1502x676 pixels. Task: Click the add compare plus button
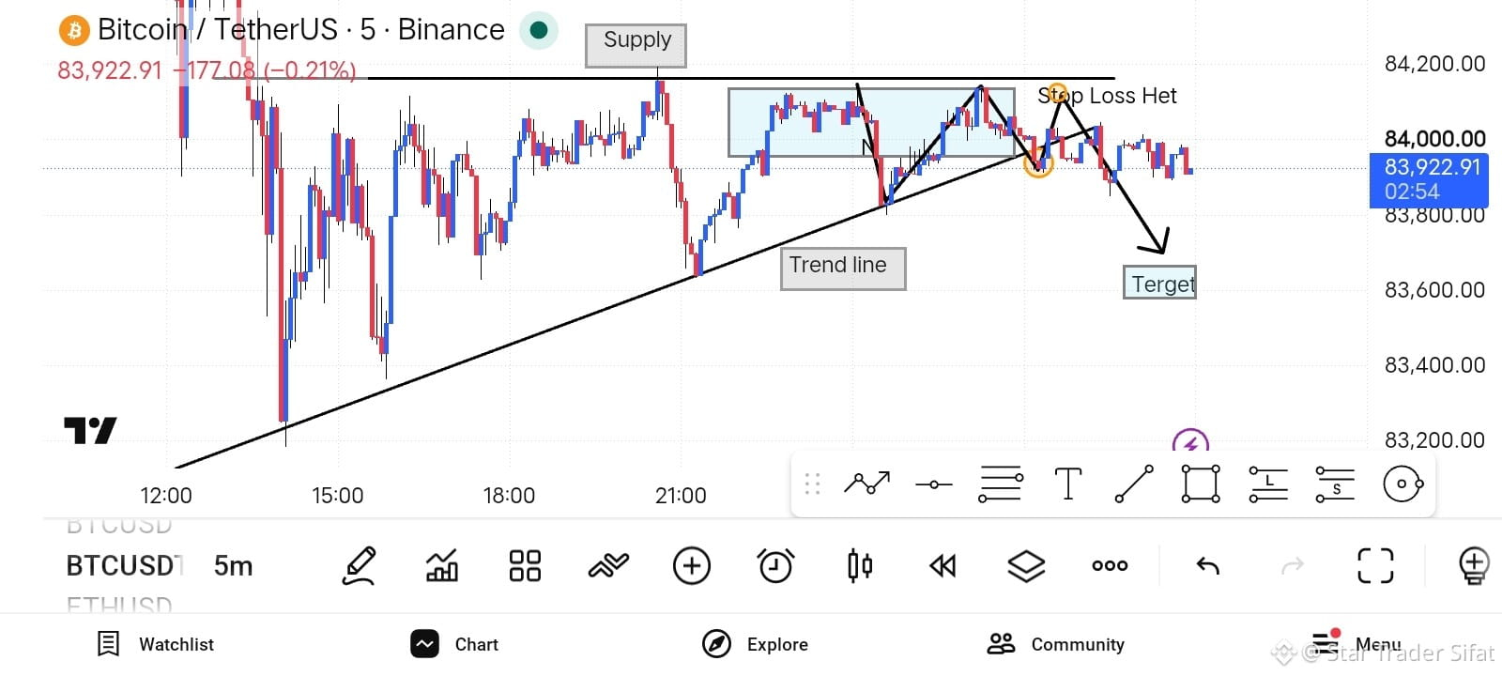(x=692, y=566)
